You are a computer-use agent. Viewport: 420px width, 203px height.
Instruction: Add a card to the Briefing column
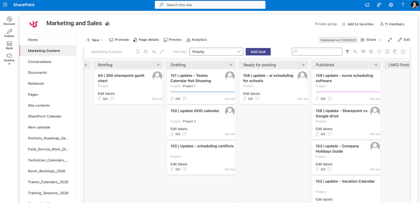(158, 65)
